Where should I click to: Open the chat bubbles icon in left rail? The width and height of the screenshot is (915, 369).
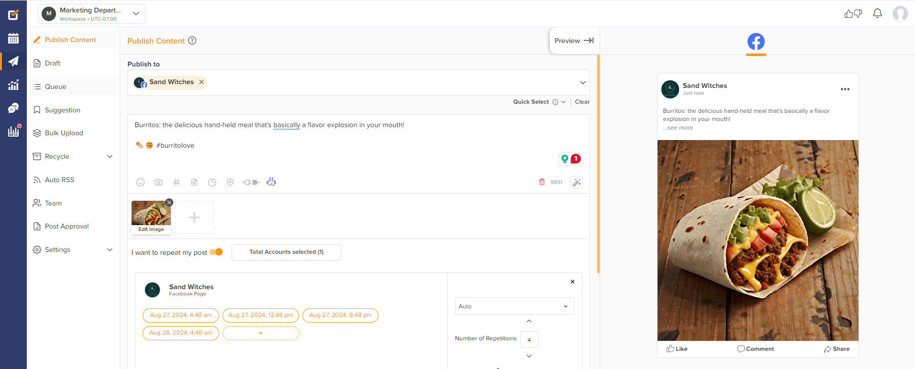(x=13, y=108)
